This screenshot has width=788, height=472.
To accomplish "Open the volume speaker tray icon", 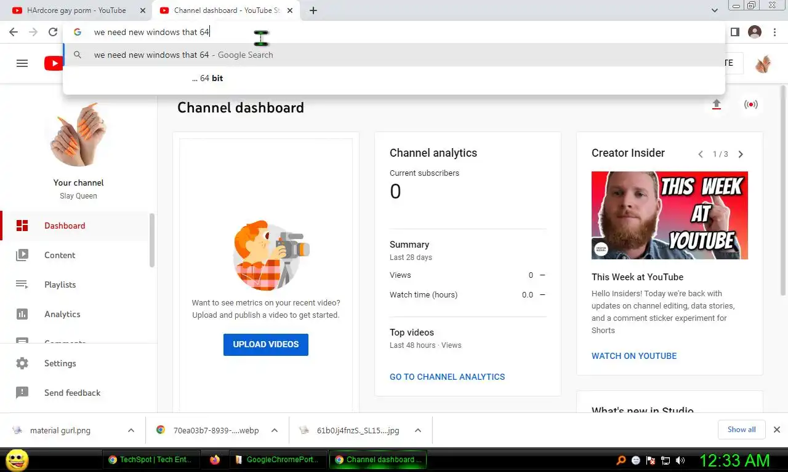I will (680, 460).
